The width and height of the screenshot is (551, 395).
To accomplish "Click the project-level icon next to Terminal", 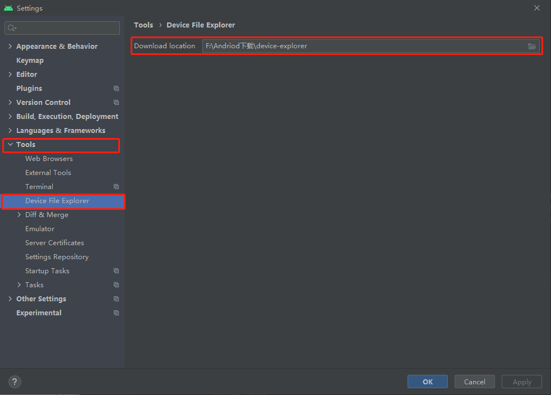I will [117, 186].
